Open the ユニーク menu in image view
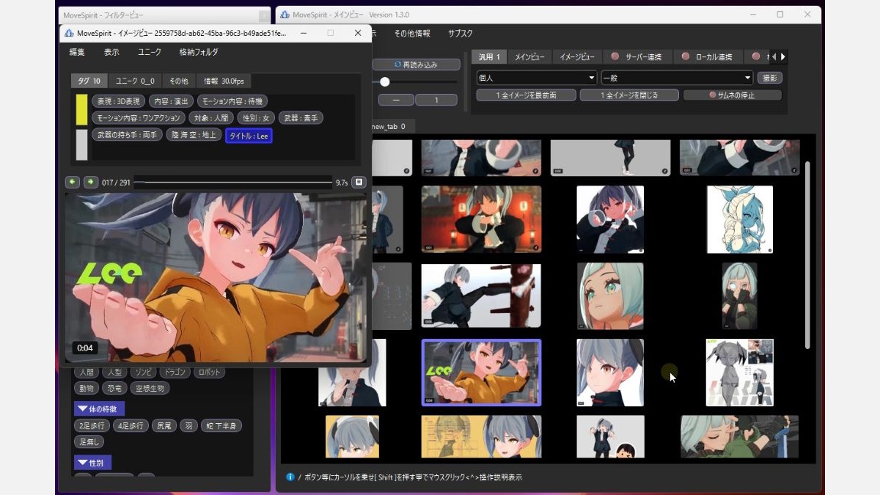Image resolution: width=880 pixels, height=495 pixels. (150, 52)
